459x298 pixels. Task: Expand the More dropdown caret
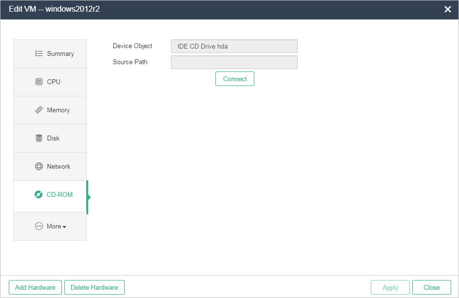coord(64,227)
